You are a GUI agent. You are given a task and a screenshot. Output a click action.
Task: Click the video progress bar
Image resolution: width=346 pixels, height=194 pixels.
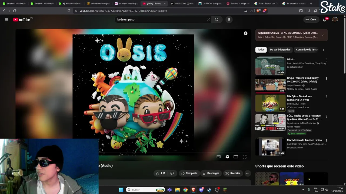coord(173,152)
